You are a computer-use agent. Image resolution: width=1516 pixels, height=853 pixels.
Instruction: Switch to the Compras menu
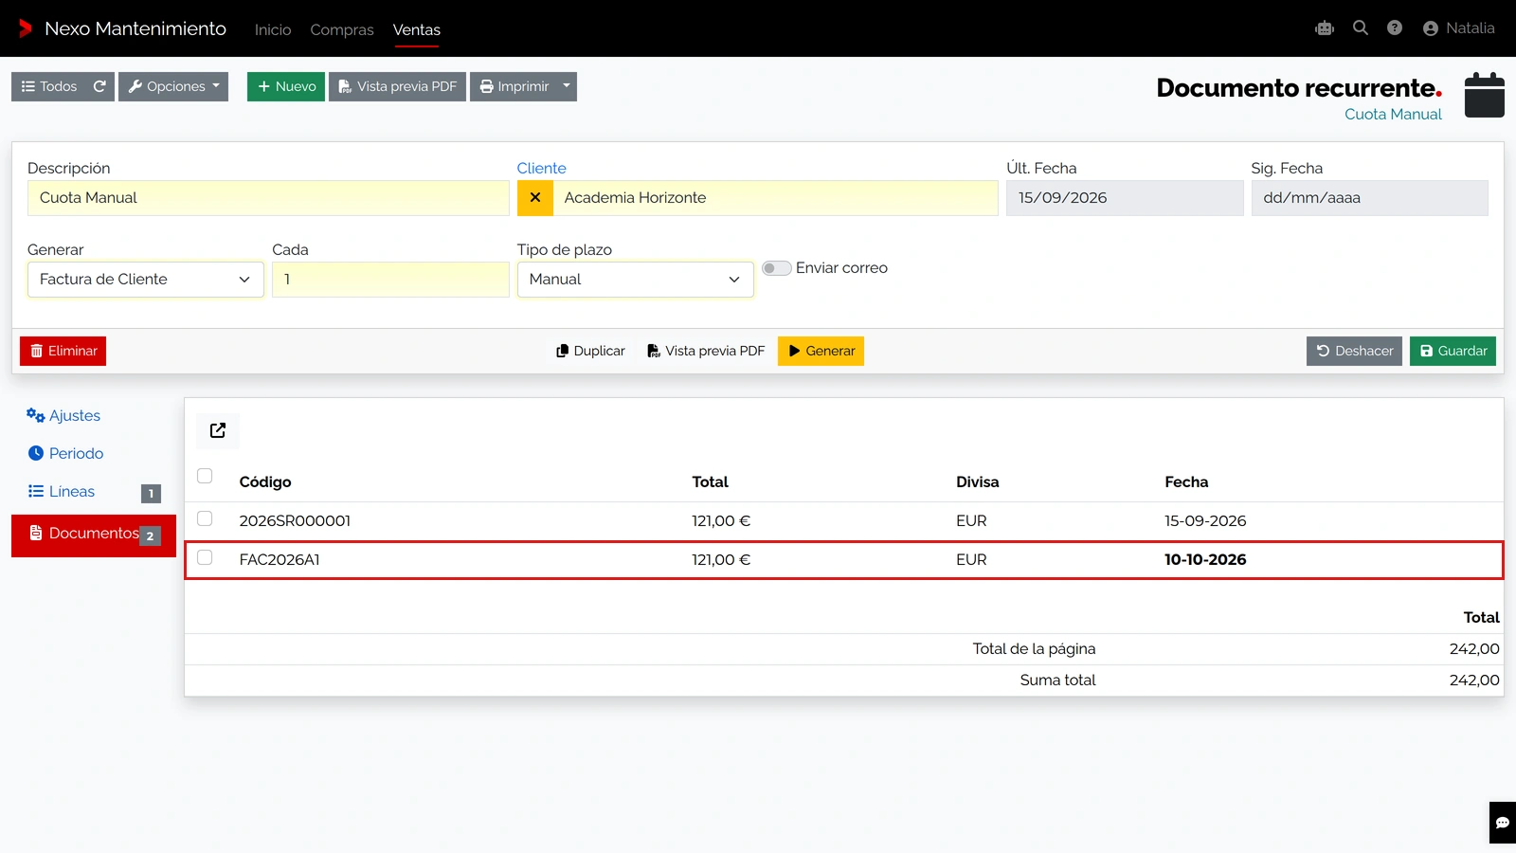point(342,30)
